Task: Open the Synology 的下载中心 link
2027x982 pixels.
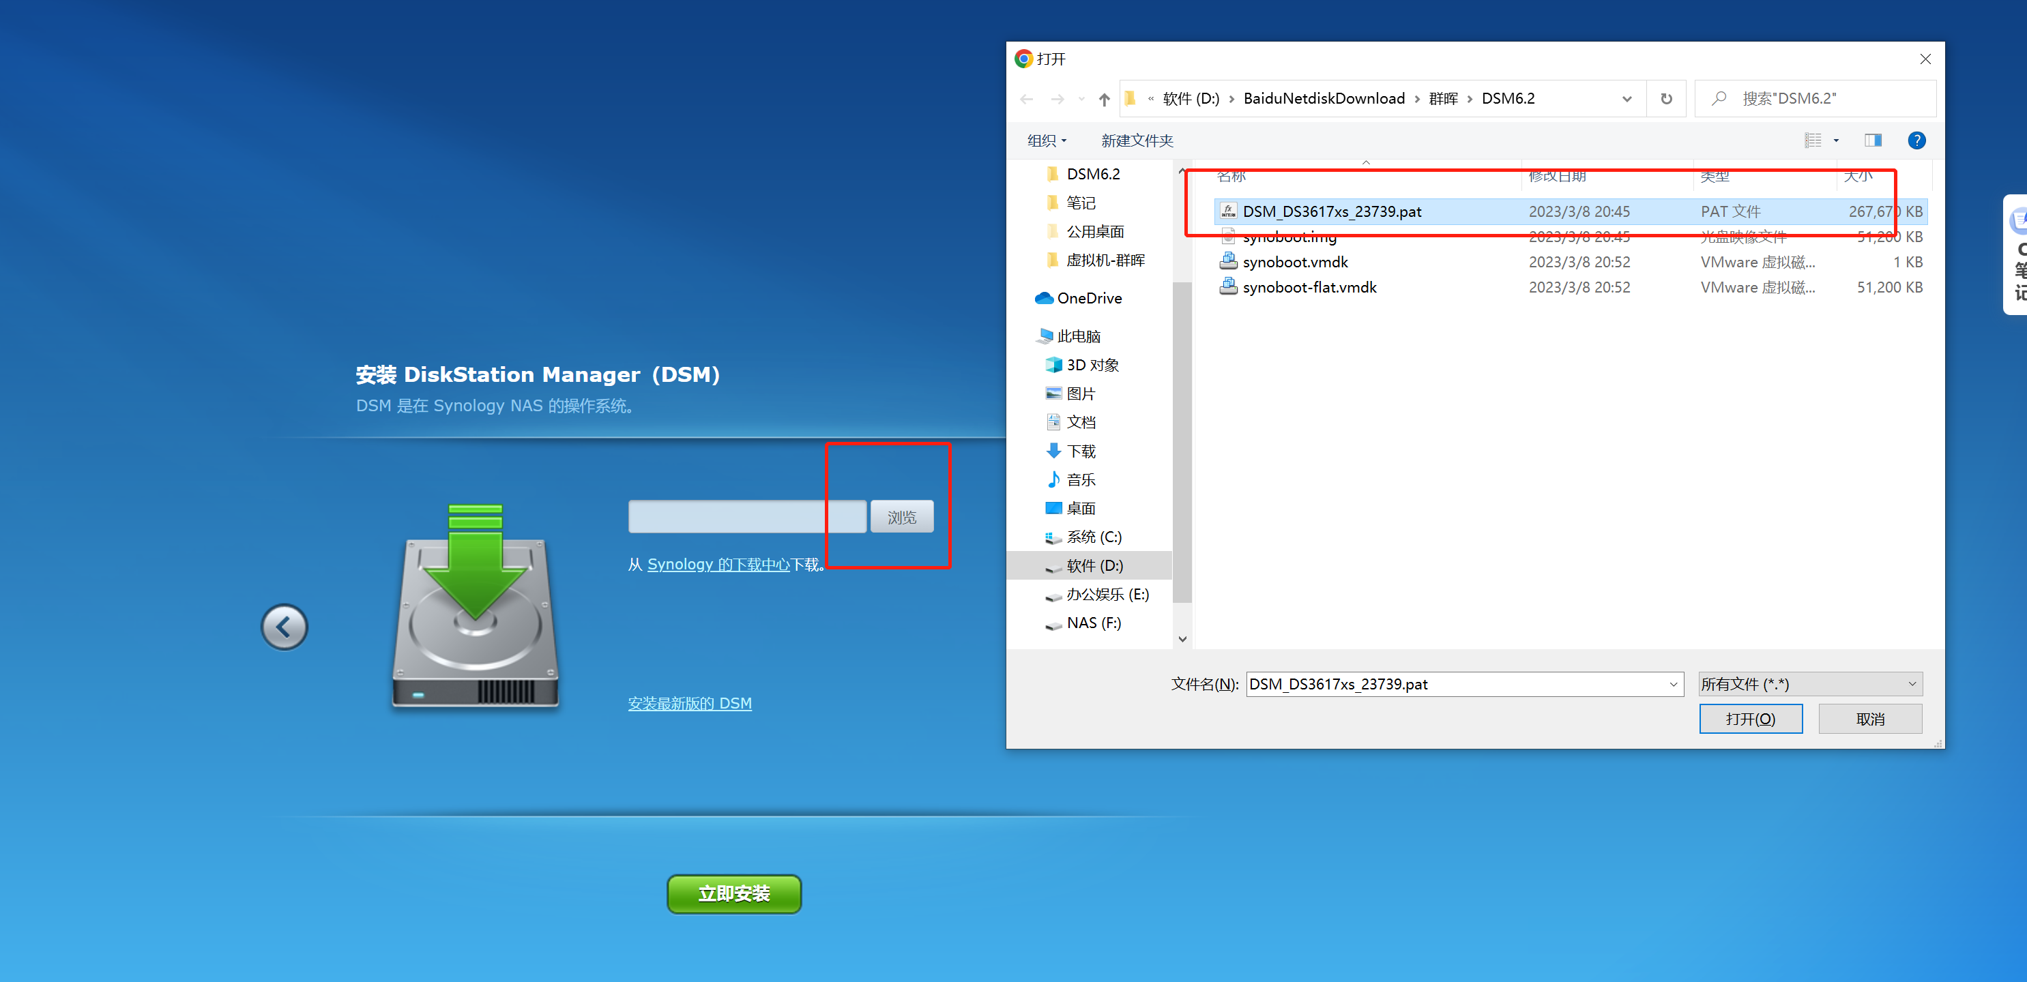Action: click(x=718, y=565)
